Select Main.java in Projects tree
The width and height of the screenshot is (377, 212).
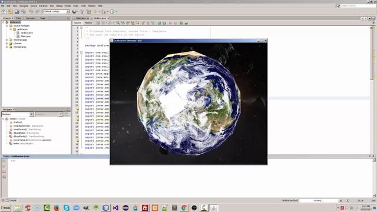click(x=25, y=37)
